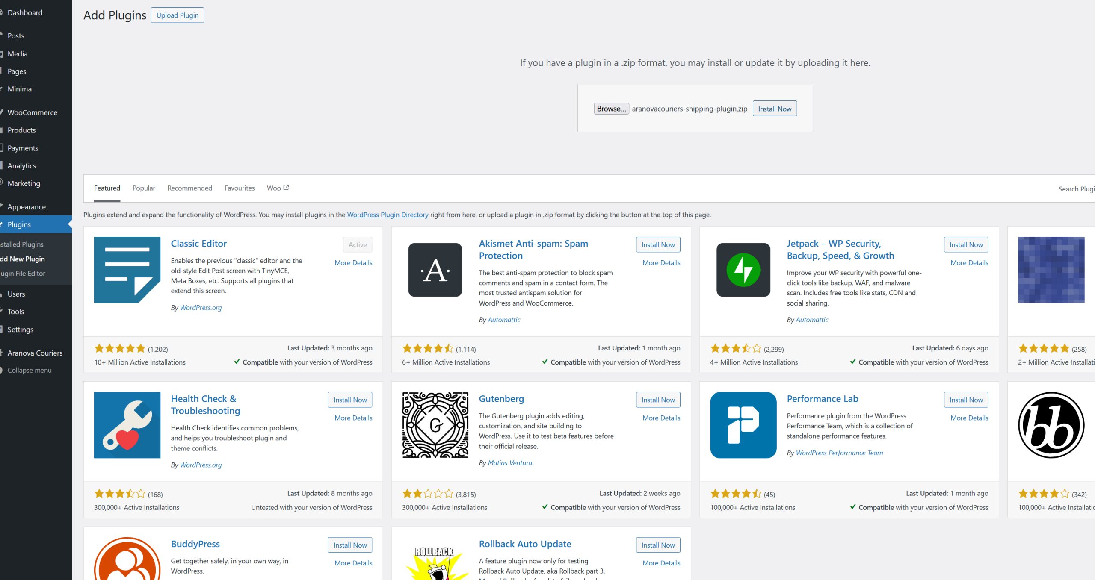Switch to the Favourites tab
1095x580 pixels.
pos(239,188)
